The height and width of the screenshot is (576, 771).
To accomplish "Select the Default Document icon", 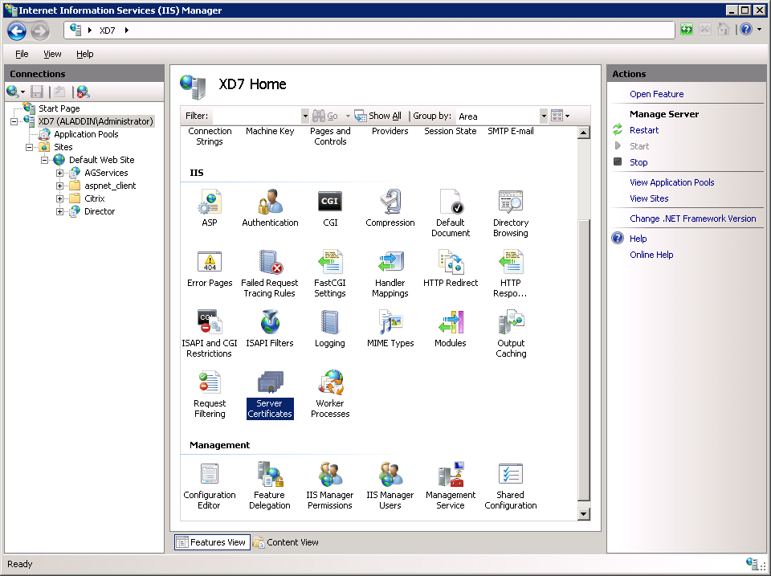I will point(451,213).
